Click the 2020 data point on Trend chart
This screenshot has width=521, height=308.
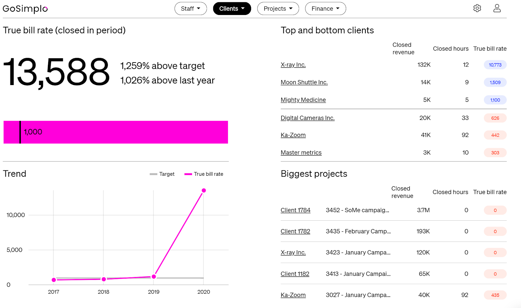point(204,191)
